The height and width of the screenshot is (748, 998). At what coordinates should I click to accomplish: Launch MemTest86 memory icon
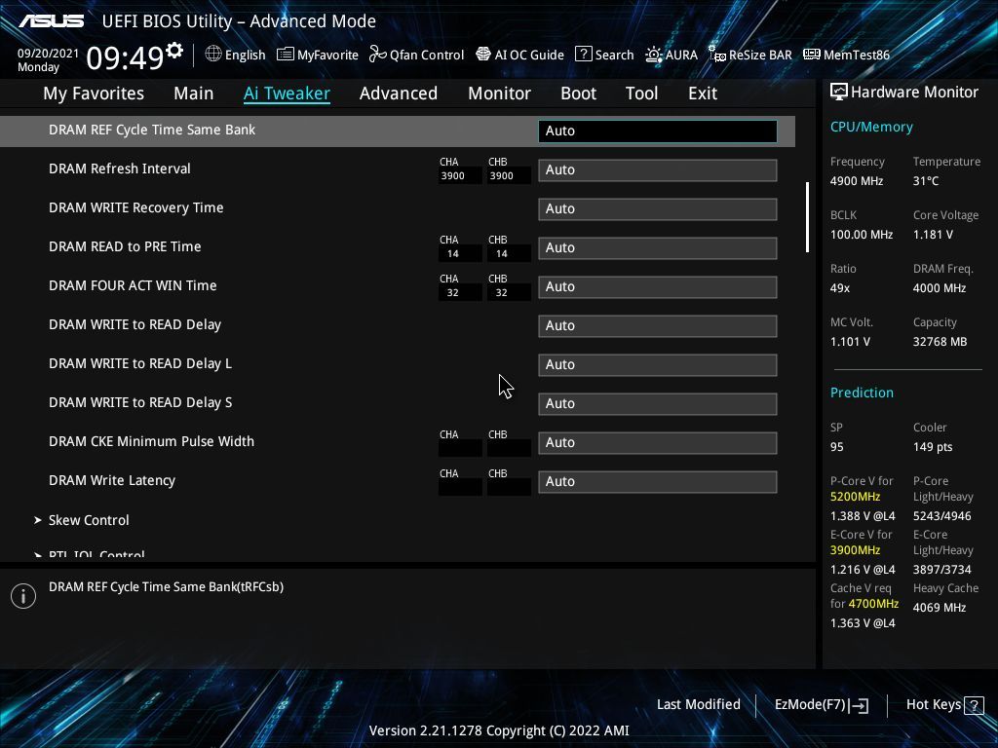[812, 55]
